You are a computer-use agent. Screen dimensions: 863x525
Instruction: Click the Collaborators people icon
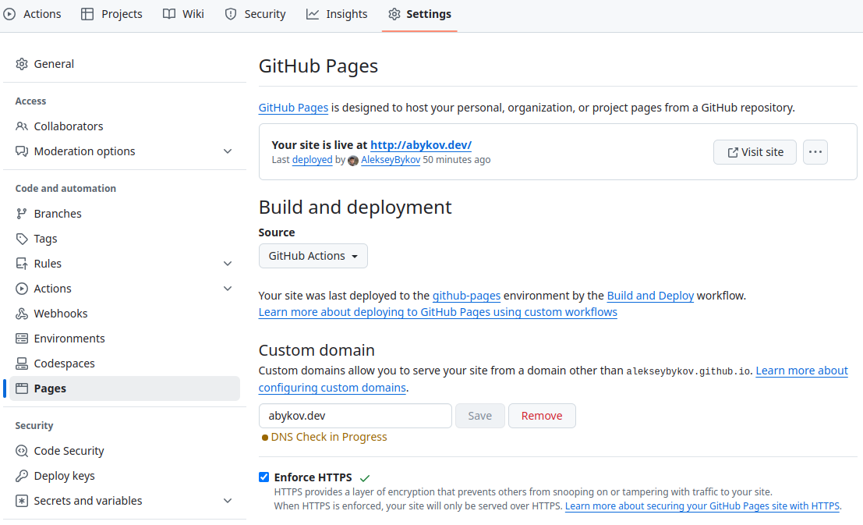[x=22, y=126]
